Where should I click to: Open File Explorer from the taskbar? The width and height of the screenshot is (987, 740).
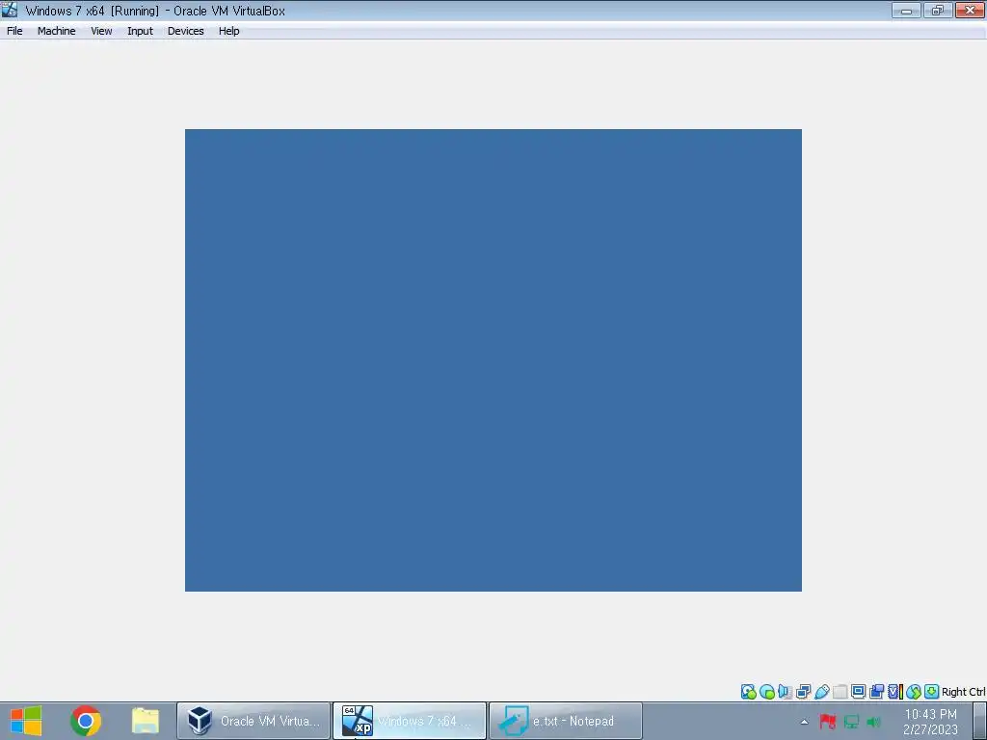click(146, 721)
